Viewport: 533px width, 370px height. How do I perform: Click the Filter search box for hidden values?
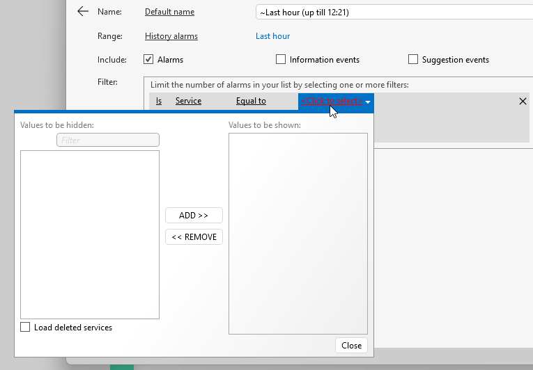108,140
